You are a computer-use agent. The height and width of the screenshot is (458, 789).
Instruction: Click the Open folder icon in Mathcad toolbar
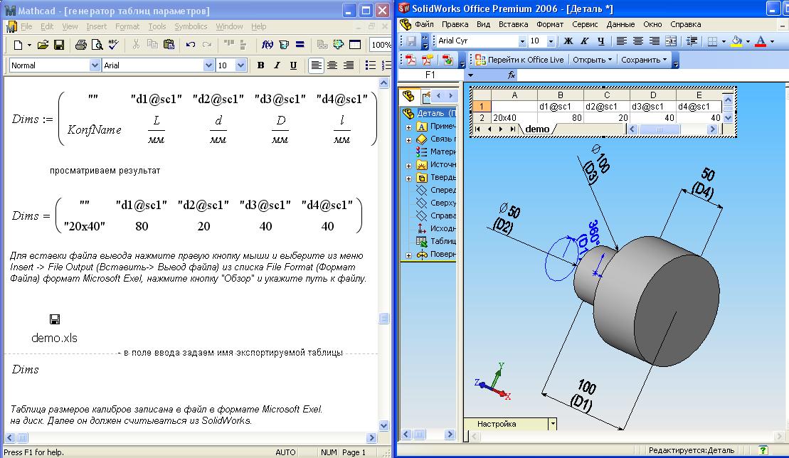tap(43, 46)
